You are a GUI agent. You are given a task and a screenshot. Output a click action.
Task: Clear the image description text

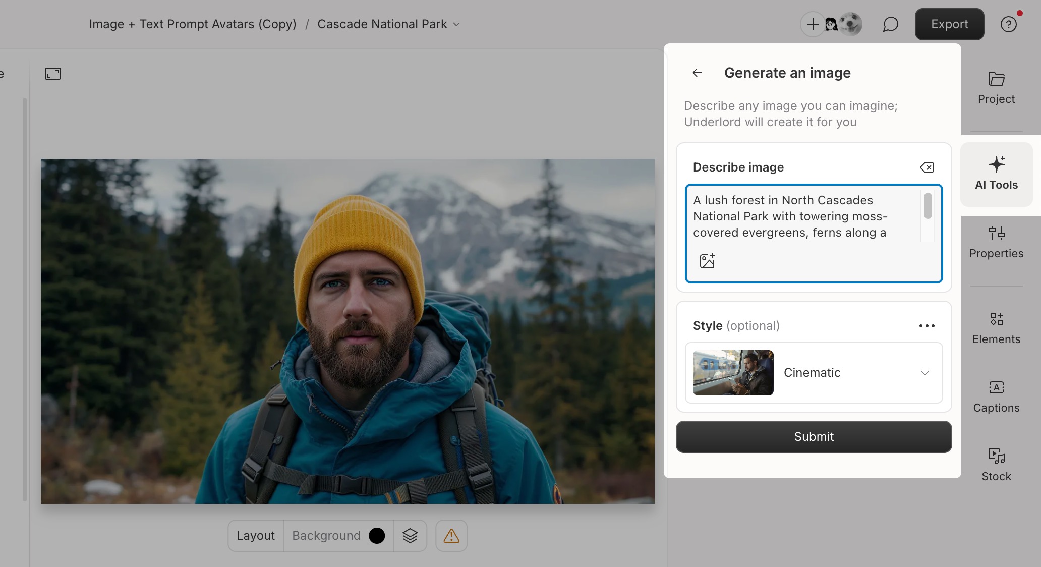[927, 167]
